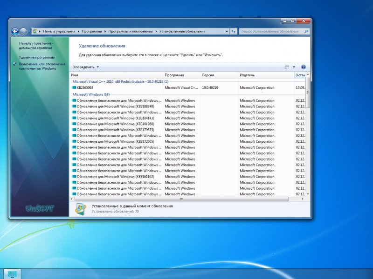Click icon beside update KB3188740

74,106
